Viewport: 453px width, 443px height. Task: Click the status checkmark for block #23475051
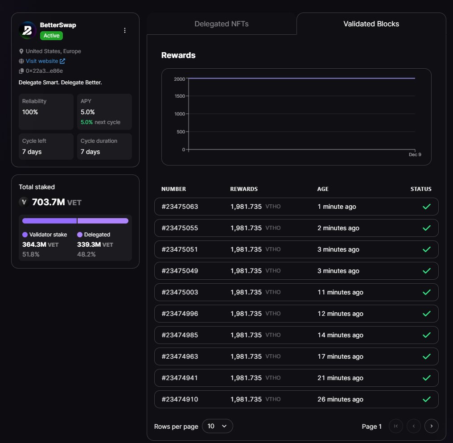coord(426,249)
